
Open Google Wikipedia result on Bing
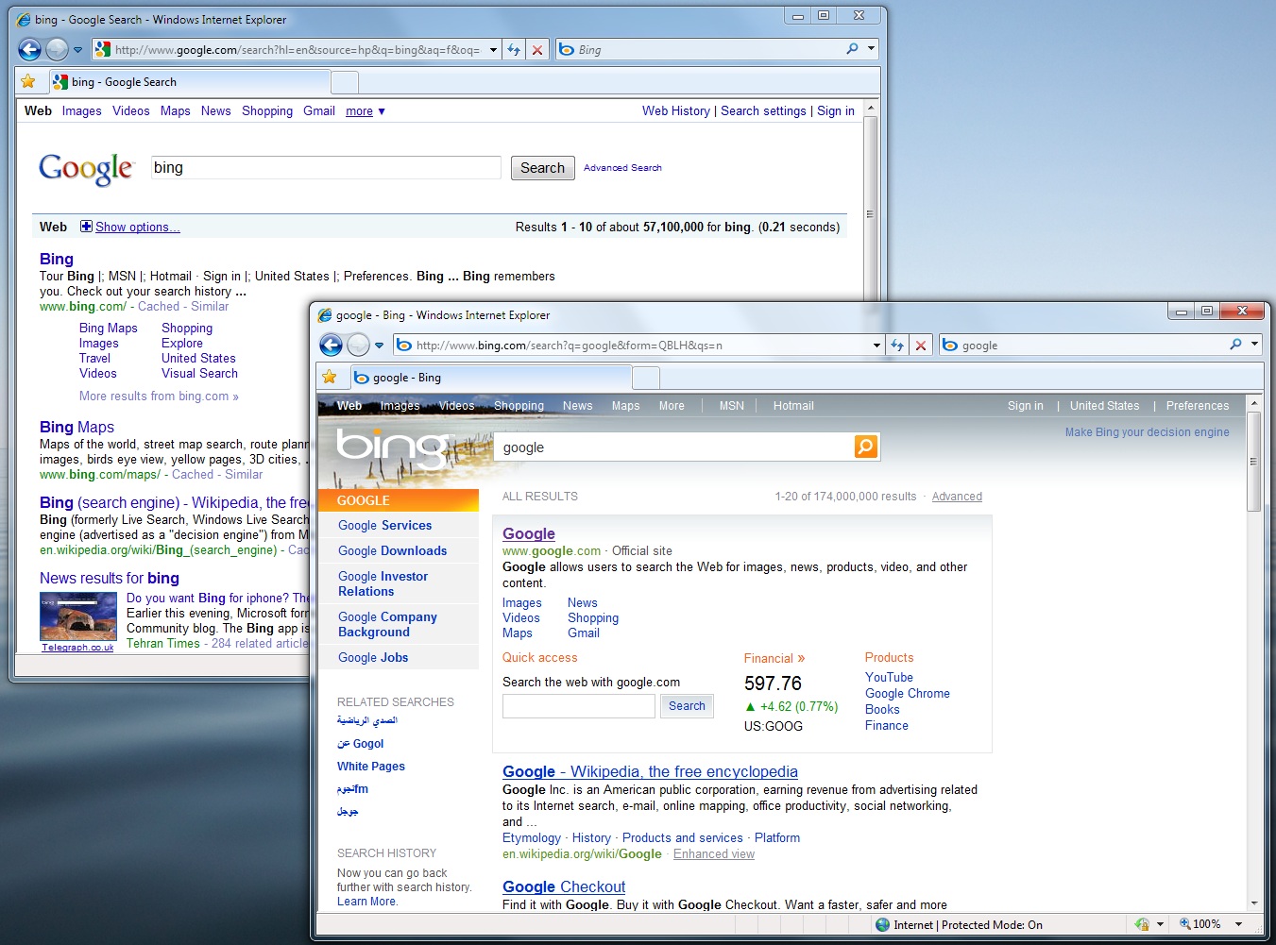(x=650, y=772)
